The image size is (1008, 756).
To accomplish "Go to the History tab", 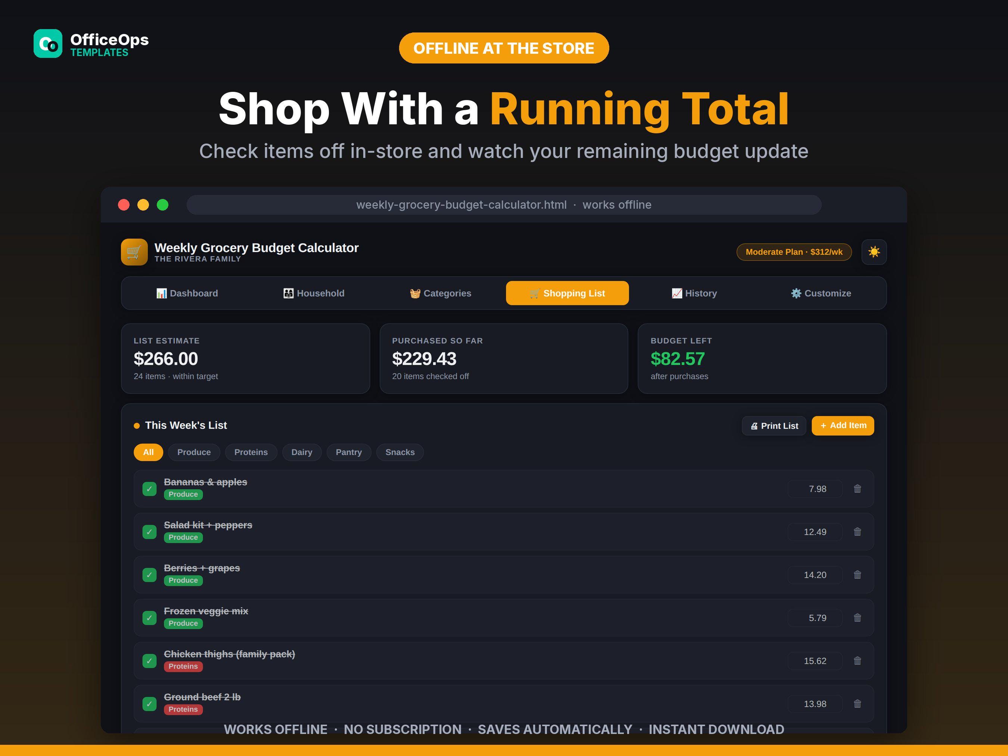I will pyautogui.click(x=694, y=293).
